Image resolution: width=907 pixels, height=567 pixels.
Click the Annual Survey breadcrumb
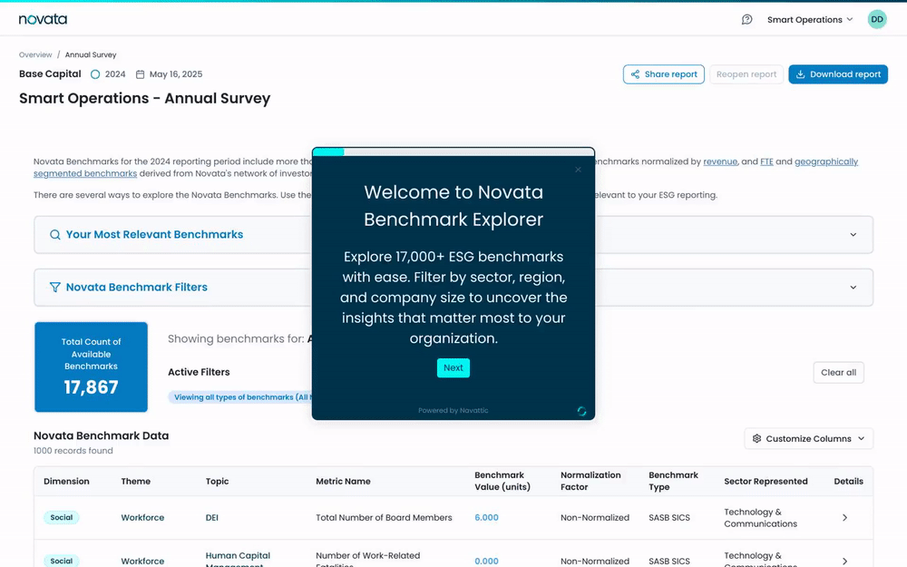[90, 55]
